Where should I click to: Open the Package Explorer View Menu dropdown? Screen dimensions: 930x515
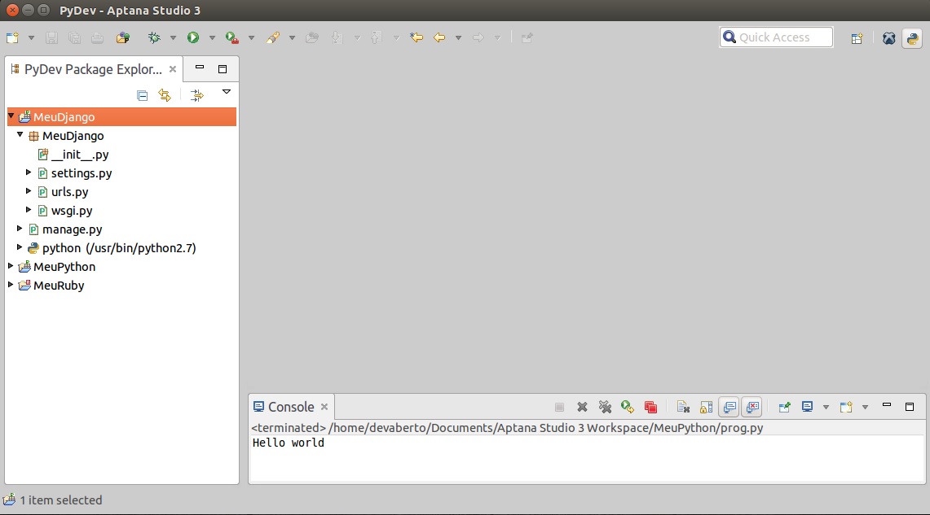pos(227,92)
